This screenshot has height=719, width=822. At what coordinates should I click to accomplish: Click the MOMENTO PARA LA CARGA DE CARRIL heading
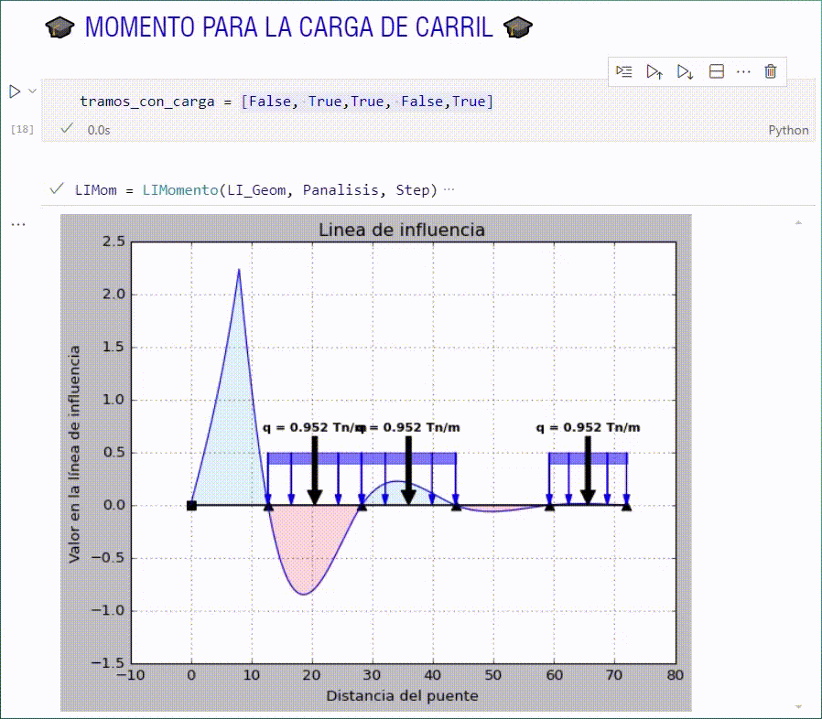coord(288,27)
